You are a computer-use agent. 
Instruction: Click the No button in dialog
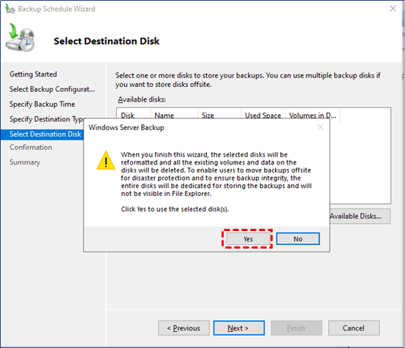pyautogui.click(x=298, y=239)
